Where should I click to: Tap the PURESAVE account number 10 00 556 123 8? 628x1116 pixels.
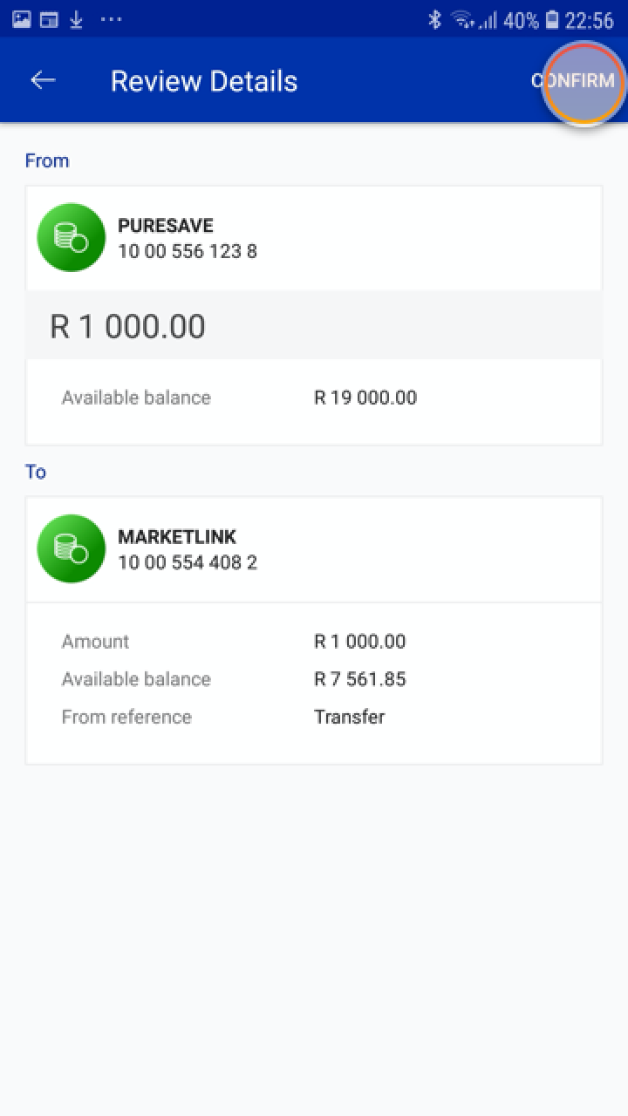click(x=188, y=252)
